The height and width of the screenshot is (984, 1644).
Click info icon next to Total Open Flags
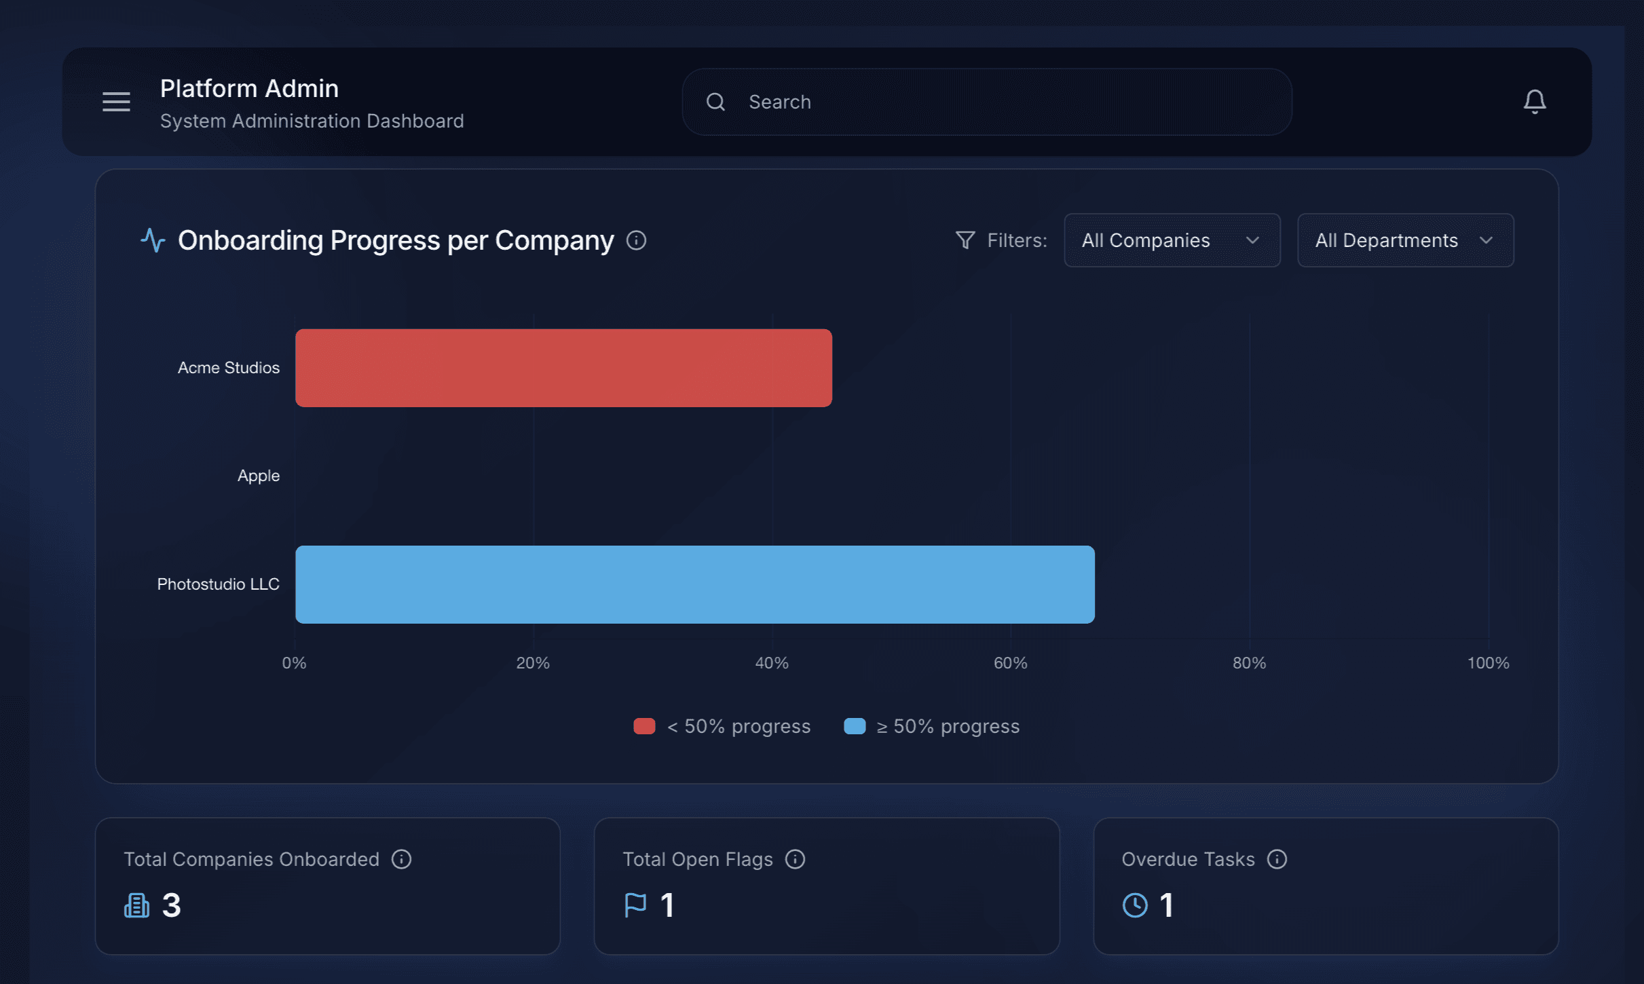pyautogui.click(x=795, y=859)
